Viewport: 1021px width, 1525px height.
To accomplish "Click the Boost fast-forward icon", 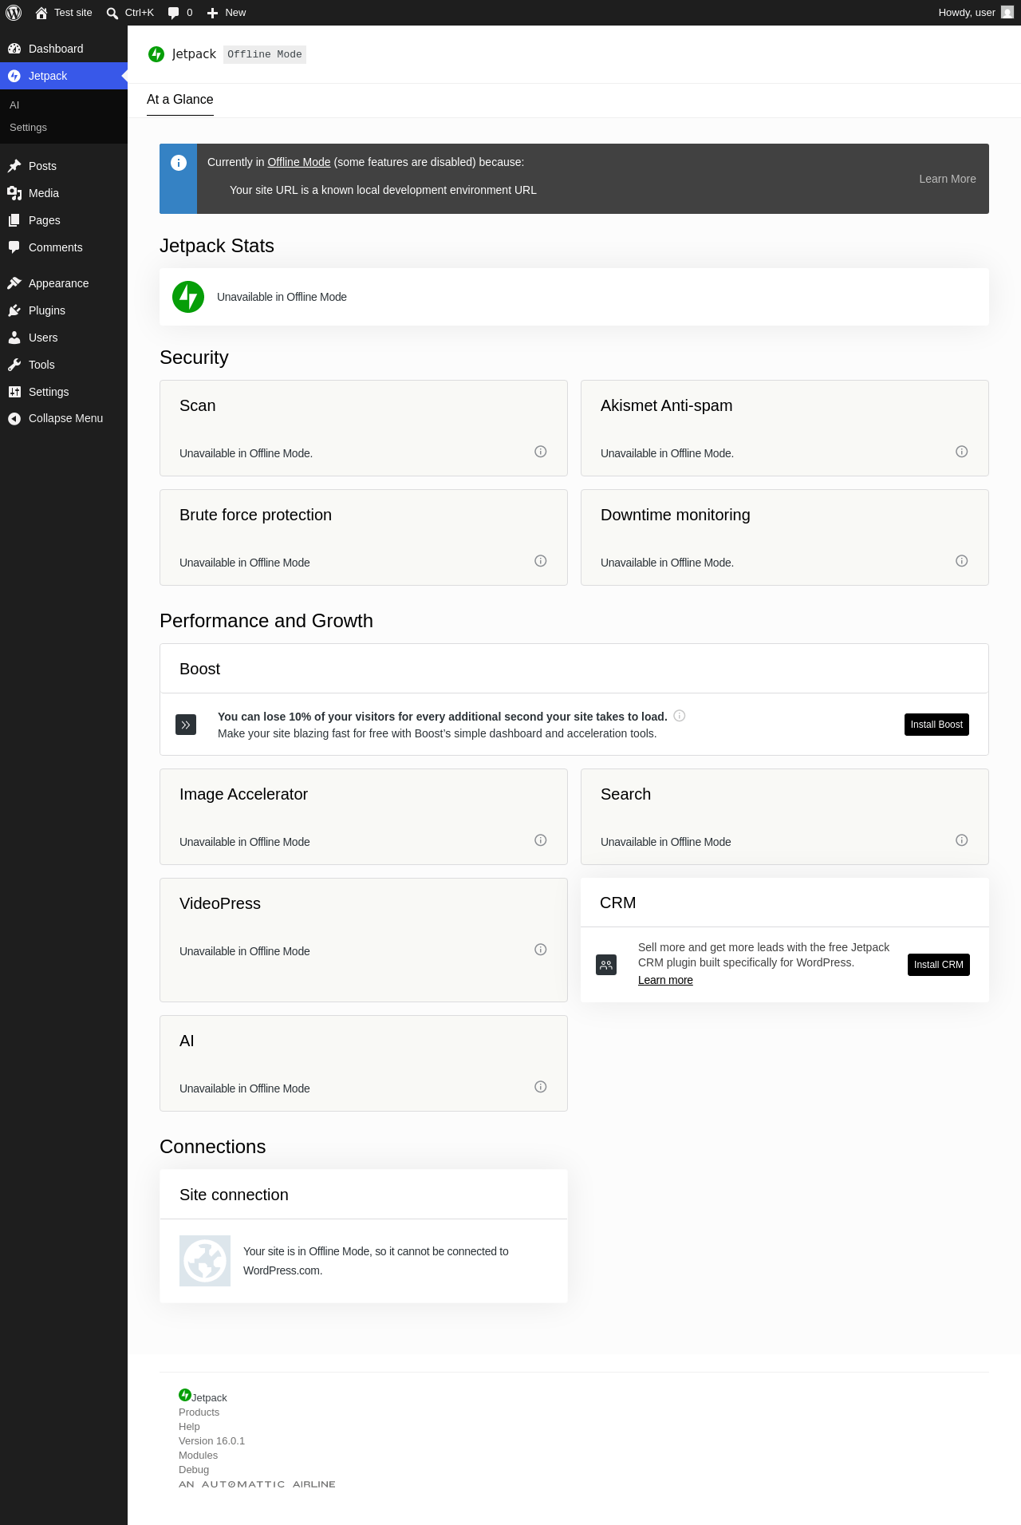I will click(x=186, y=725).
